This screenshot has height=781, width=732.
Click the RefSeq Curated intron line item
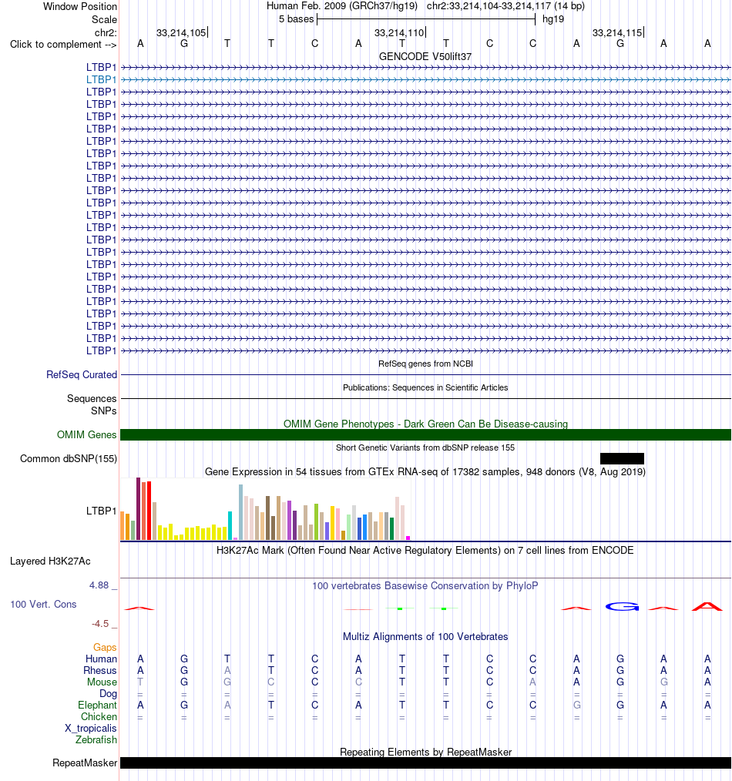[425, 374]
